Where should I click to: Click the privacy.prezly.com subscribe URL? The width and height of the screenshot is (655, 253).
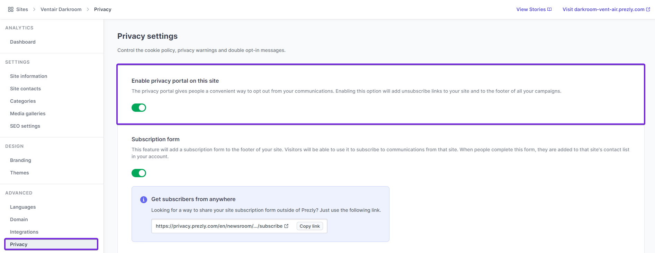coord(219,226)
